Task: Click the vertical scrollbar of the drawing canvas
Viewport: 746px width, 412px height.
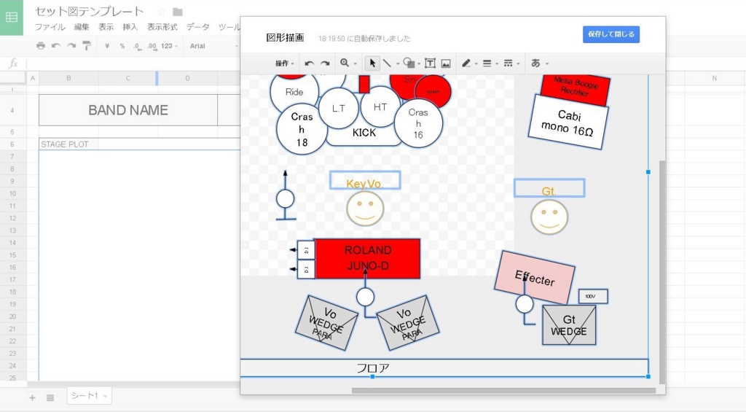Action: 661,271
